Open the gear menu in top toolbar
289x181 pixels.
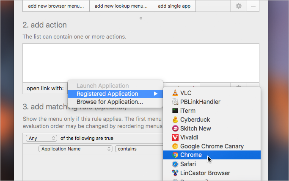coord(239,6)
